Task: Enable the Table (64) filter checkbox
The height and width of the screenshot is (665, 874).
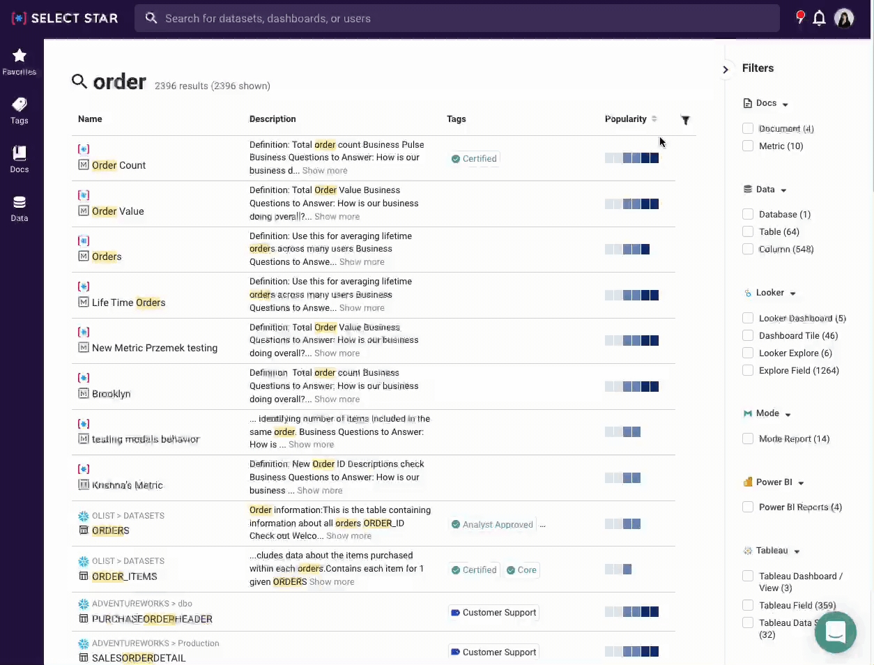Action: tap(748, 231)
